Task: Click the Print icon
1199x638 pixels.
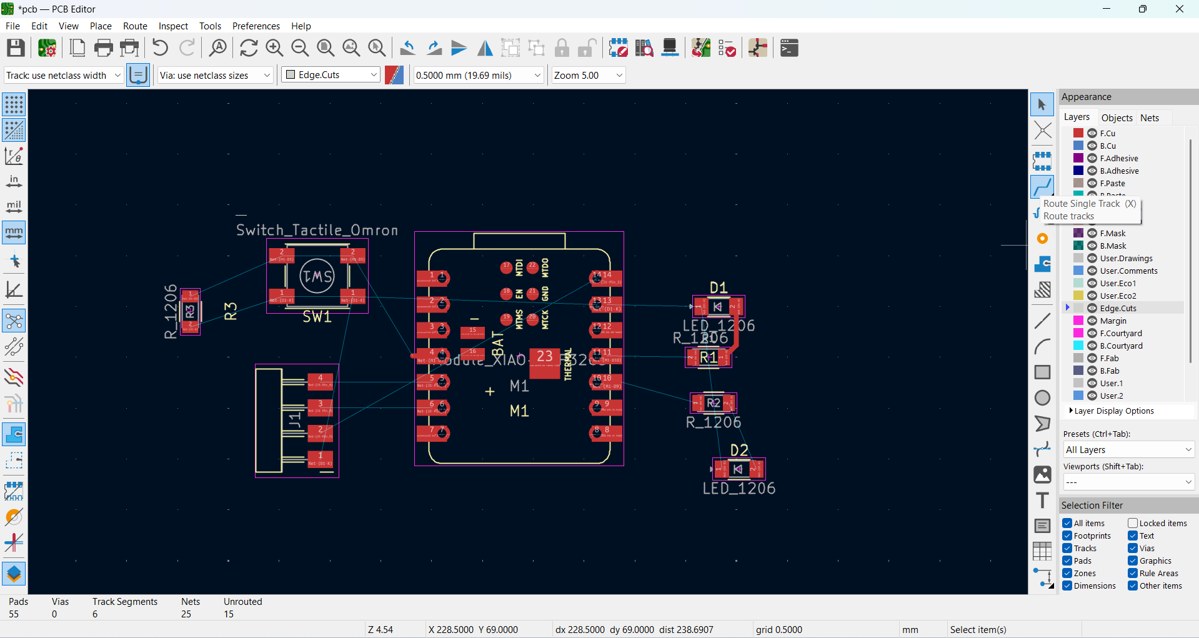Action: [104, 48]
